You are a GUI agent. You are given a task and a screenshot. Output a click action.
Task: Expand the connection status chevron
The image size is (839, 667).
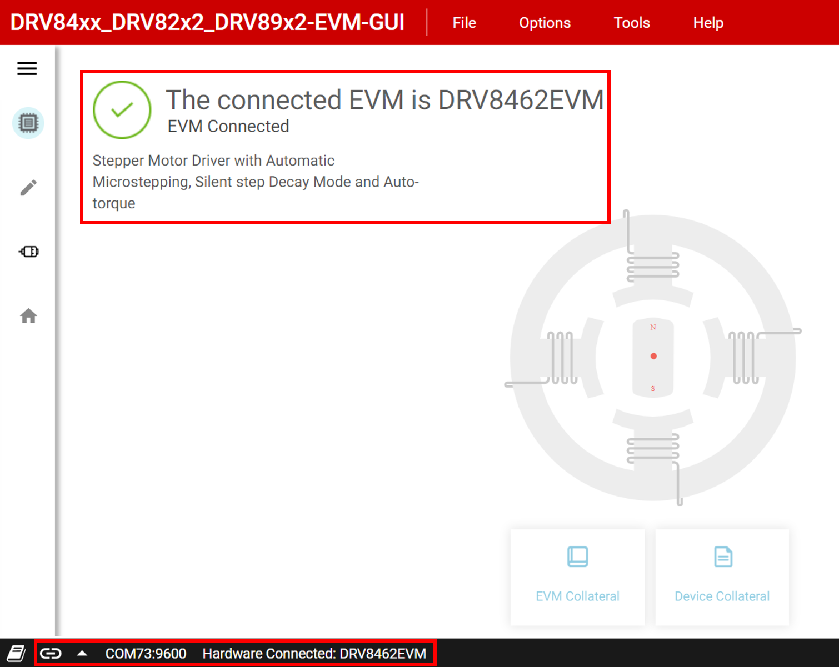point(82,653)
